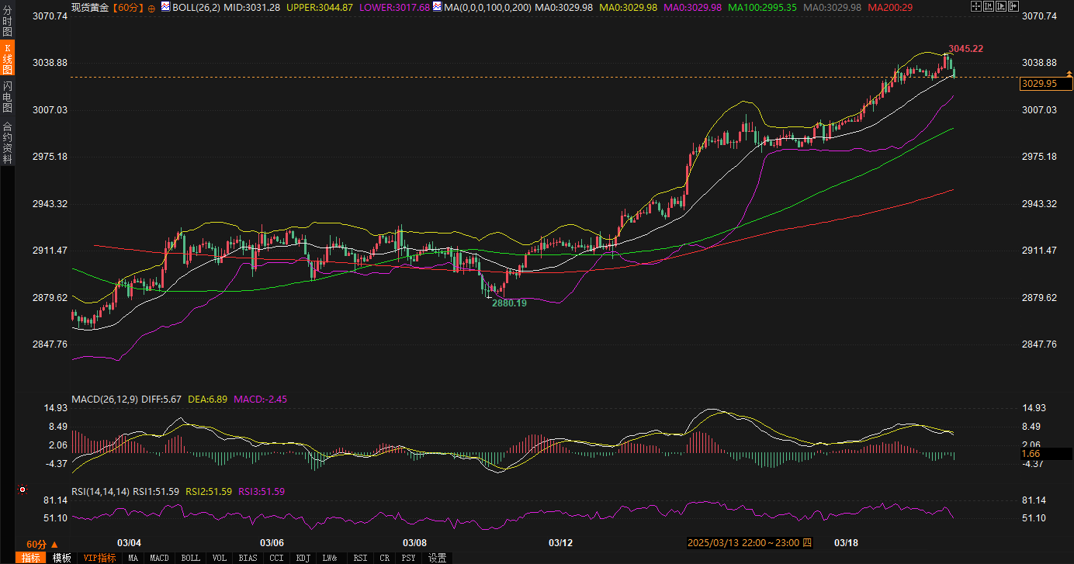The width and height of the screenshot is (1074, 564).
Task: Click the orange circle-plus icon beside 60分
Action: [x=151, y=7]
